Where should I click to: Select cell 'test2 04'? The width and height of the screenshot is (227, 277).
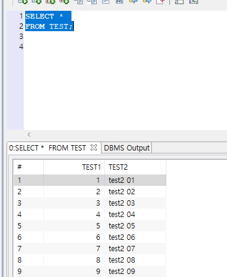click(x=135, y=215)
